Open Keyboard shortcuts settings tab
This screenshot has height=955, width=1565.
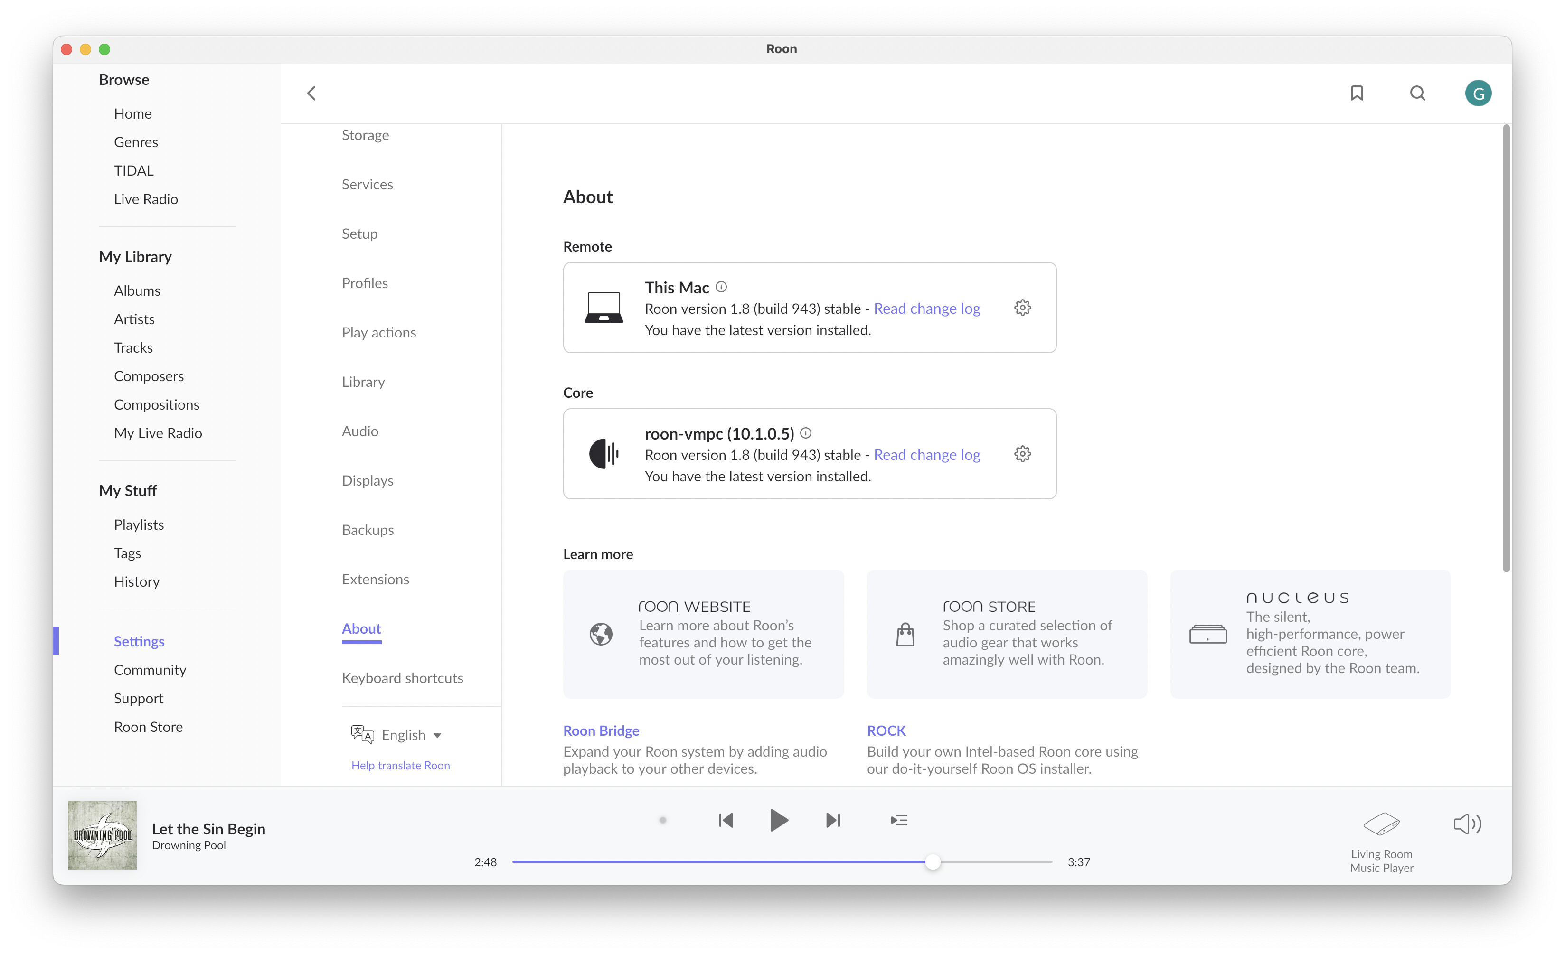(403, 678)
